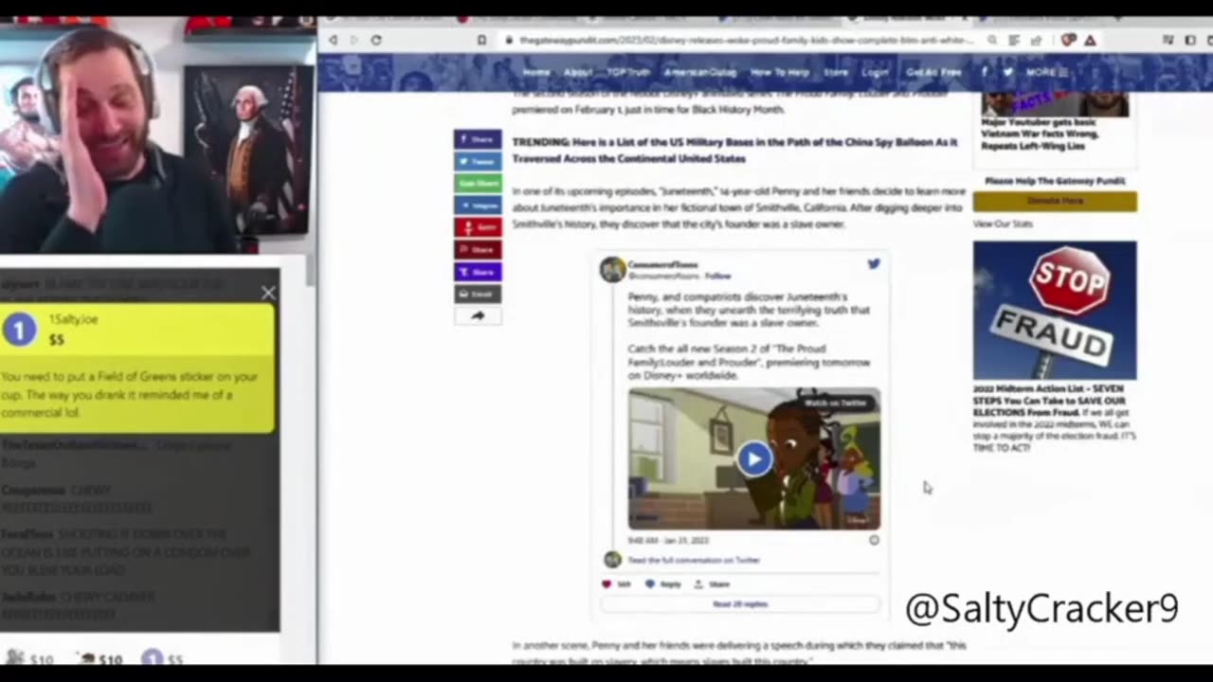Click the Twitter icon in site header
1213x682 pixels.
point(1007,72)
